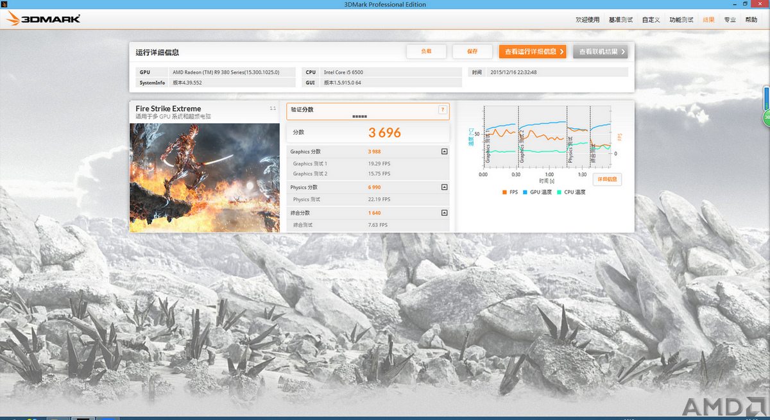Click the FPS and temperature chart

[x=547, y=137]
